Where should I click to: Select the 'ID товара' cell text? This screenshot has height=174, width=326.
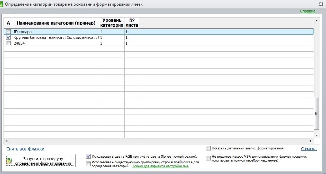click(x=22, y=32)
